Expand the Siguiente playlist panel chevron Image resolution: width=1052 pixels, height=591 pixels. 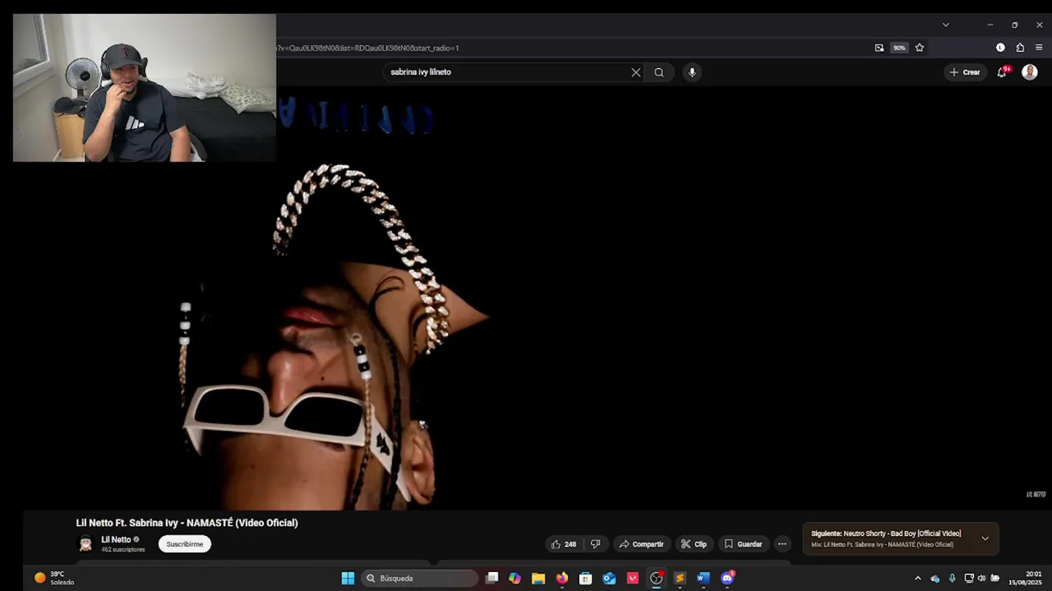[985, 538]
